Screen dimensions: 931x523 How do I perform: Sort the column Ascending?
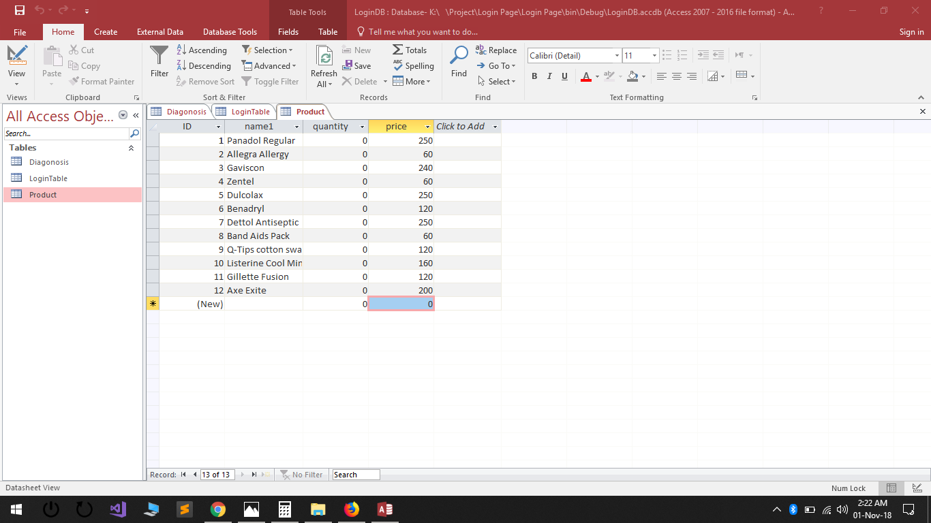pyautogui.click(x=202, y=50)
